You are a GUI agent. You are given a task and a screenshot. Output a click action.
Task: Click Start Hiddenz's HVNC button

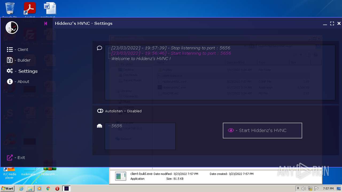pyautogui.click(x=262, y=130)
